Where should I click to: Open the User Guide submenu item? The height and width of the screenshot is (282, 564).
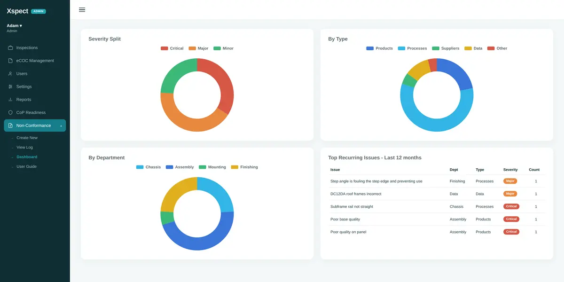click(26, 166)
